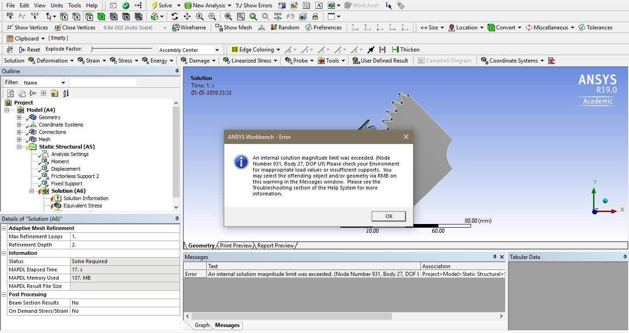Select the Vertex selection filter icon
This screenshot has width=629, height=333.
[x=64, y=17]
